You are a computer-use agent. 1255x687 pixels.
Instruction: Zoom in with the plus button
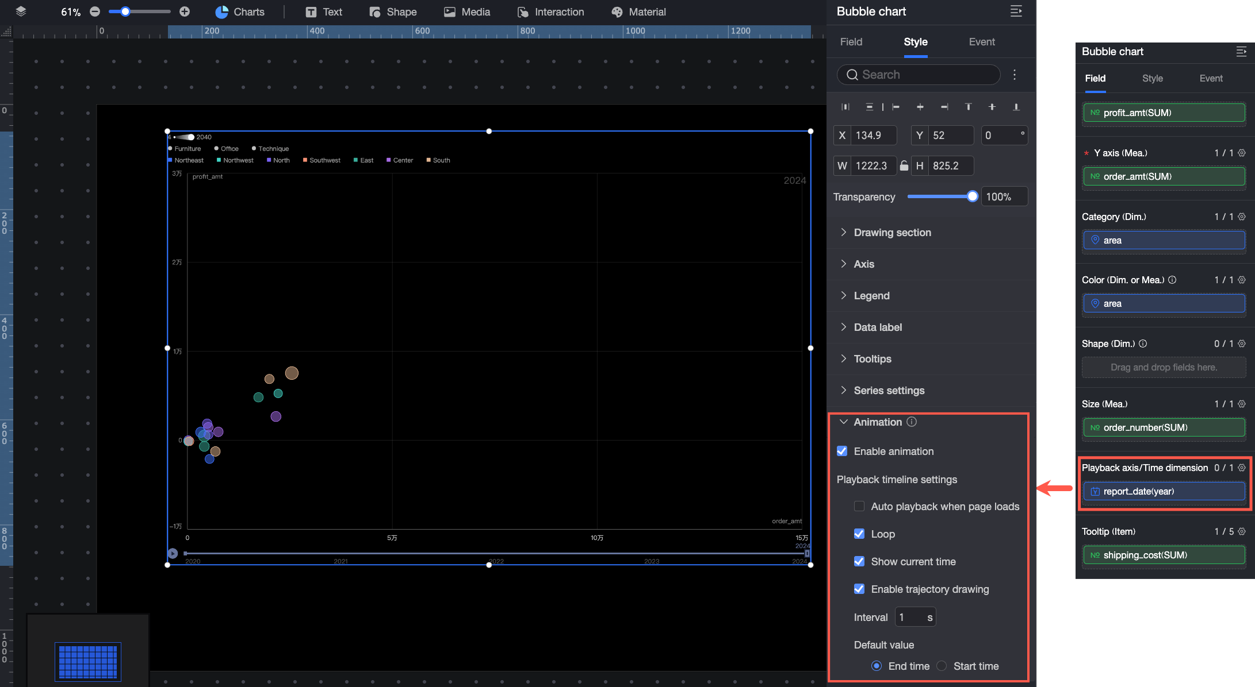(185, 11)
